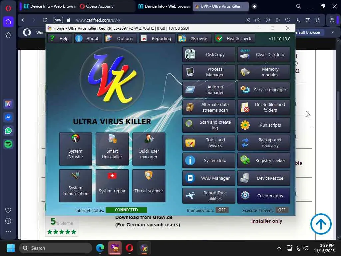Open Spotify in Opera sidebar

[8, 144]
